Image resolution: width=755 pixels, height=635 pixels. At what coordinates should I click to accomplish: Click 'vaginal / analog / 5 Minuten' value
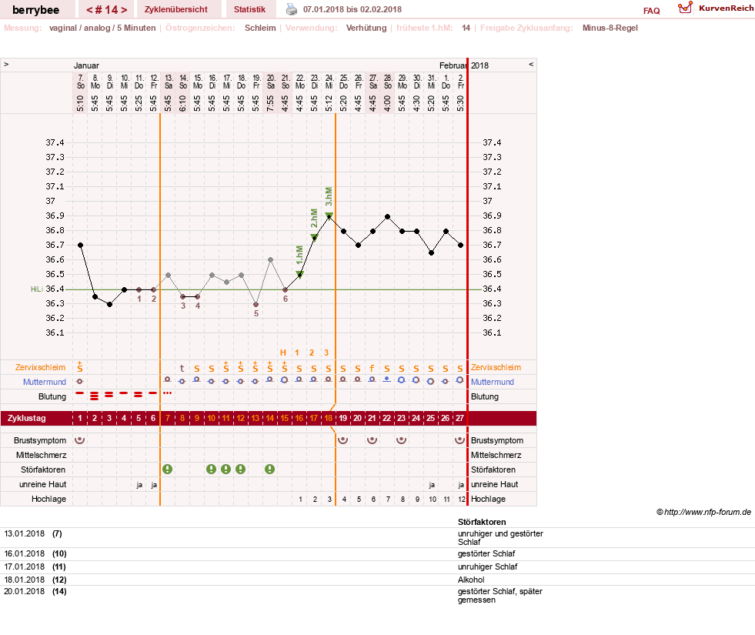pyautogui.click(x=102, y=28)
